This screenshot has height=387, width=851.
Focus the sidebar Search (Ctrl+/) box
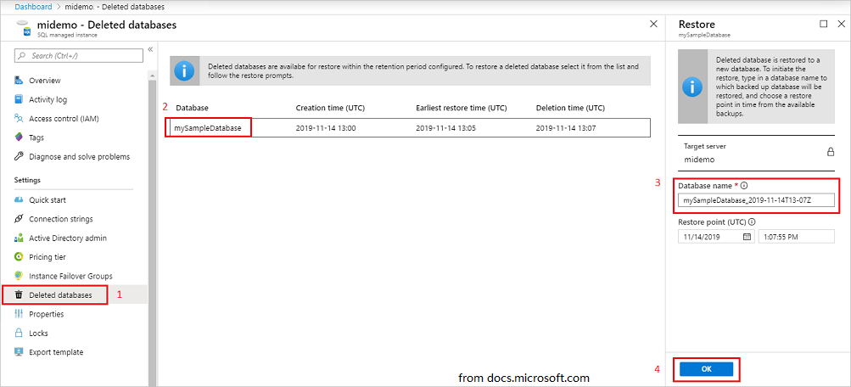pyautogui.click(x=78, y=55)
